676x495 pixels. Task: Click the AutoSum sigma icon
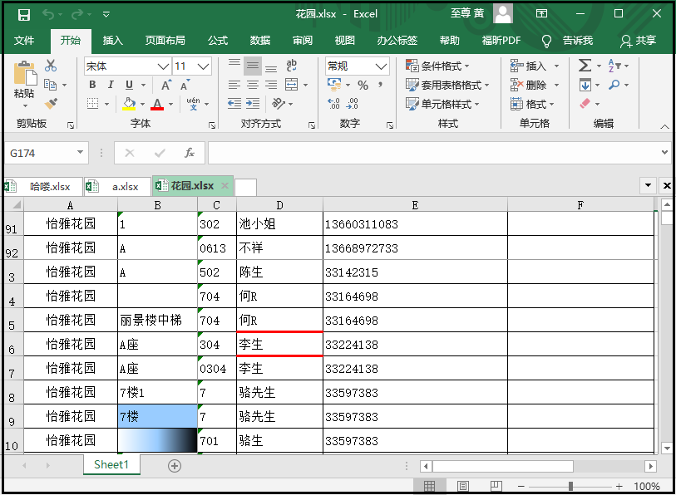point(585,66)
